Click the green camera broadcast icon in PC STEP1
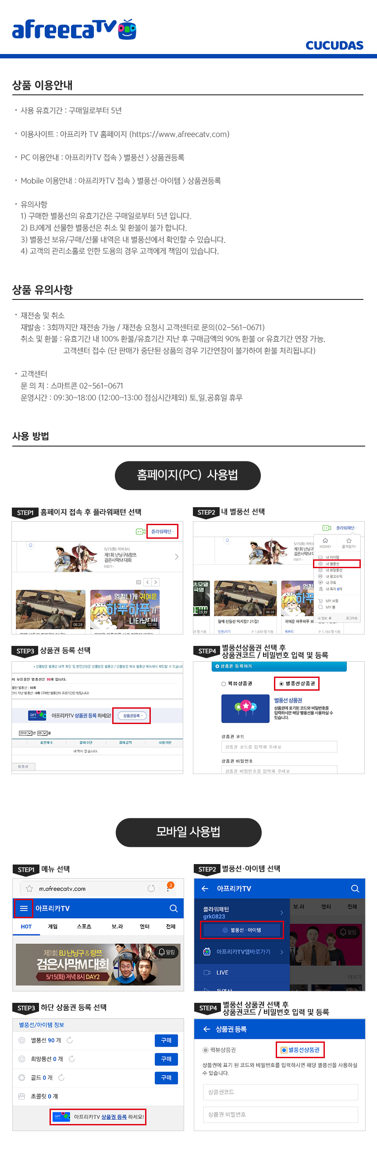 tap(141, 531)
